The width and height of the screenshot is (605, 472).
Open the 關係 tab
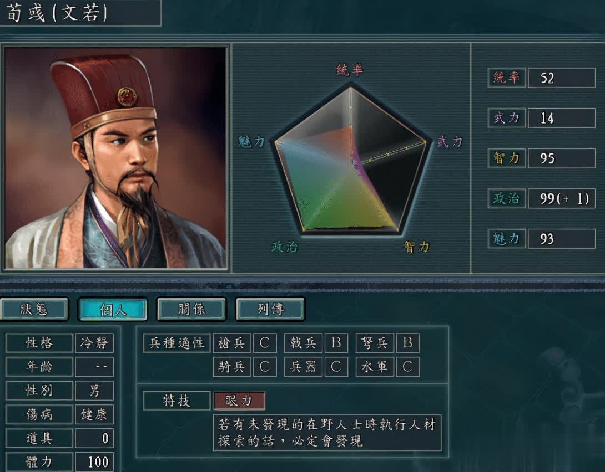pyautogui.click(x=191, y=309)
